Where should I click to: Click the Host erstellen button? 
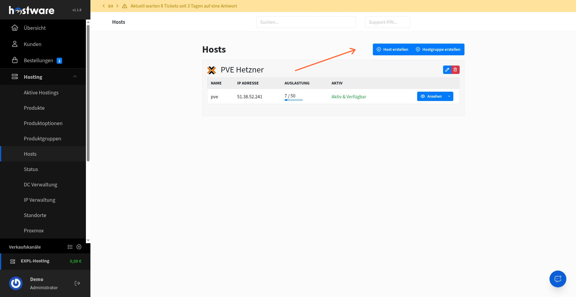(392, 50)
